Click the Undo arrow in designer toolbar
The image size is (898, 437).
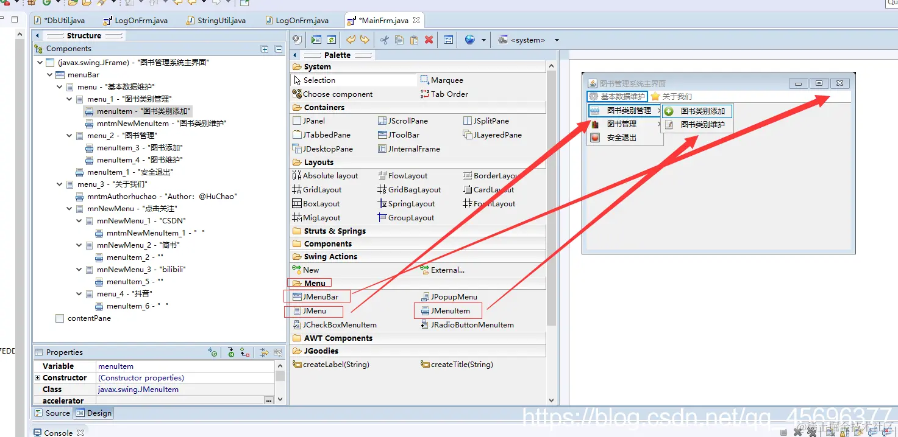click(x=351, y=40)
